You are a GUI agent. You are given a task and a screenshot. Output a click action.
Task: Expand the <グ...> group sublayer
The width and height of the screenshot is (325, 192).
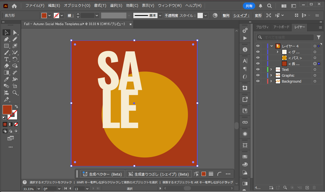(x=278, y=52)
